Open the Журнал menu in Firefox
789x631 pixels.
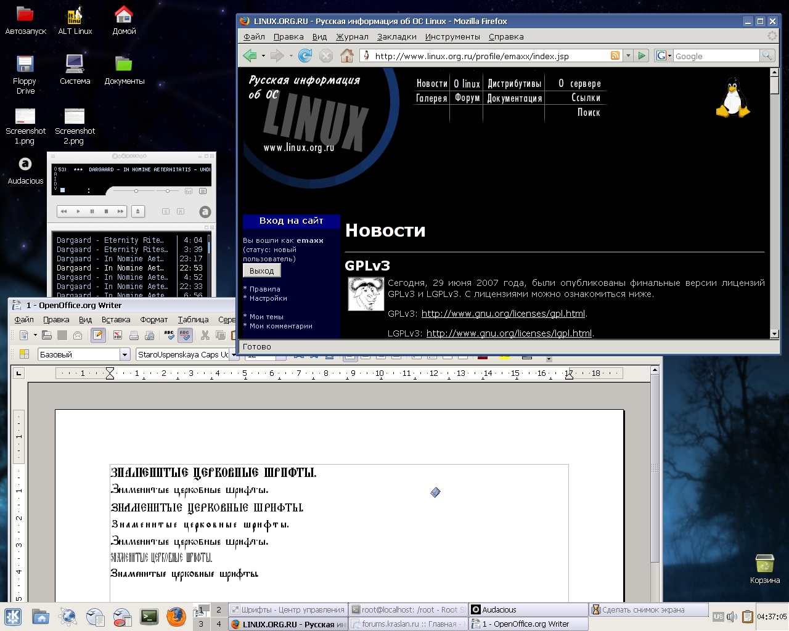click(352, 36)
